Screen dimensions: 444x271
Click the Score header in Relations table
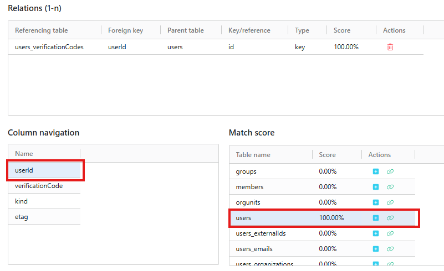(342, 30)
